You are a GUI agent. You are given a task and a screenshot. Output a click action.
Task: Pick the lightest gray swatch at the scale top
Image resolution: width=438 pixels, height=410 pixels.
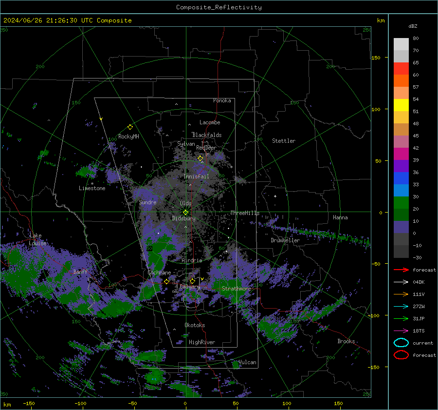[x=401, y=44]
